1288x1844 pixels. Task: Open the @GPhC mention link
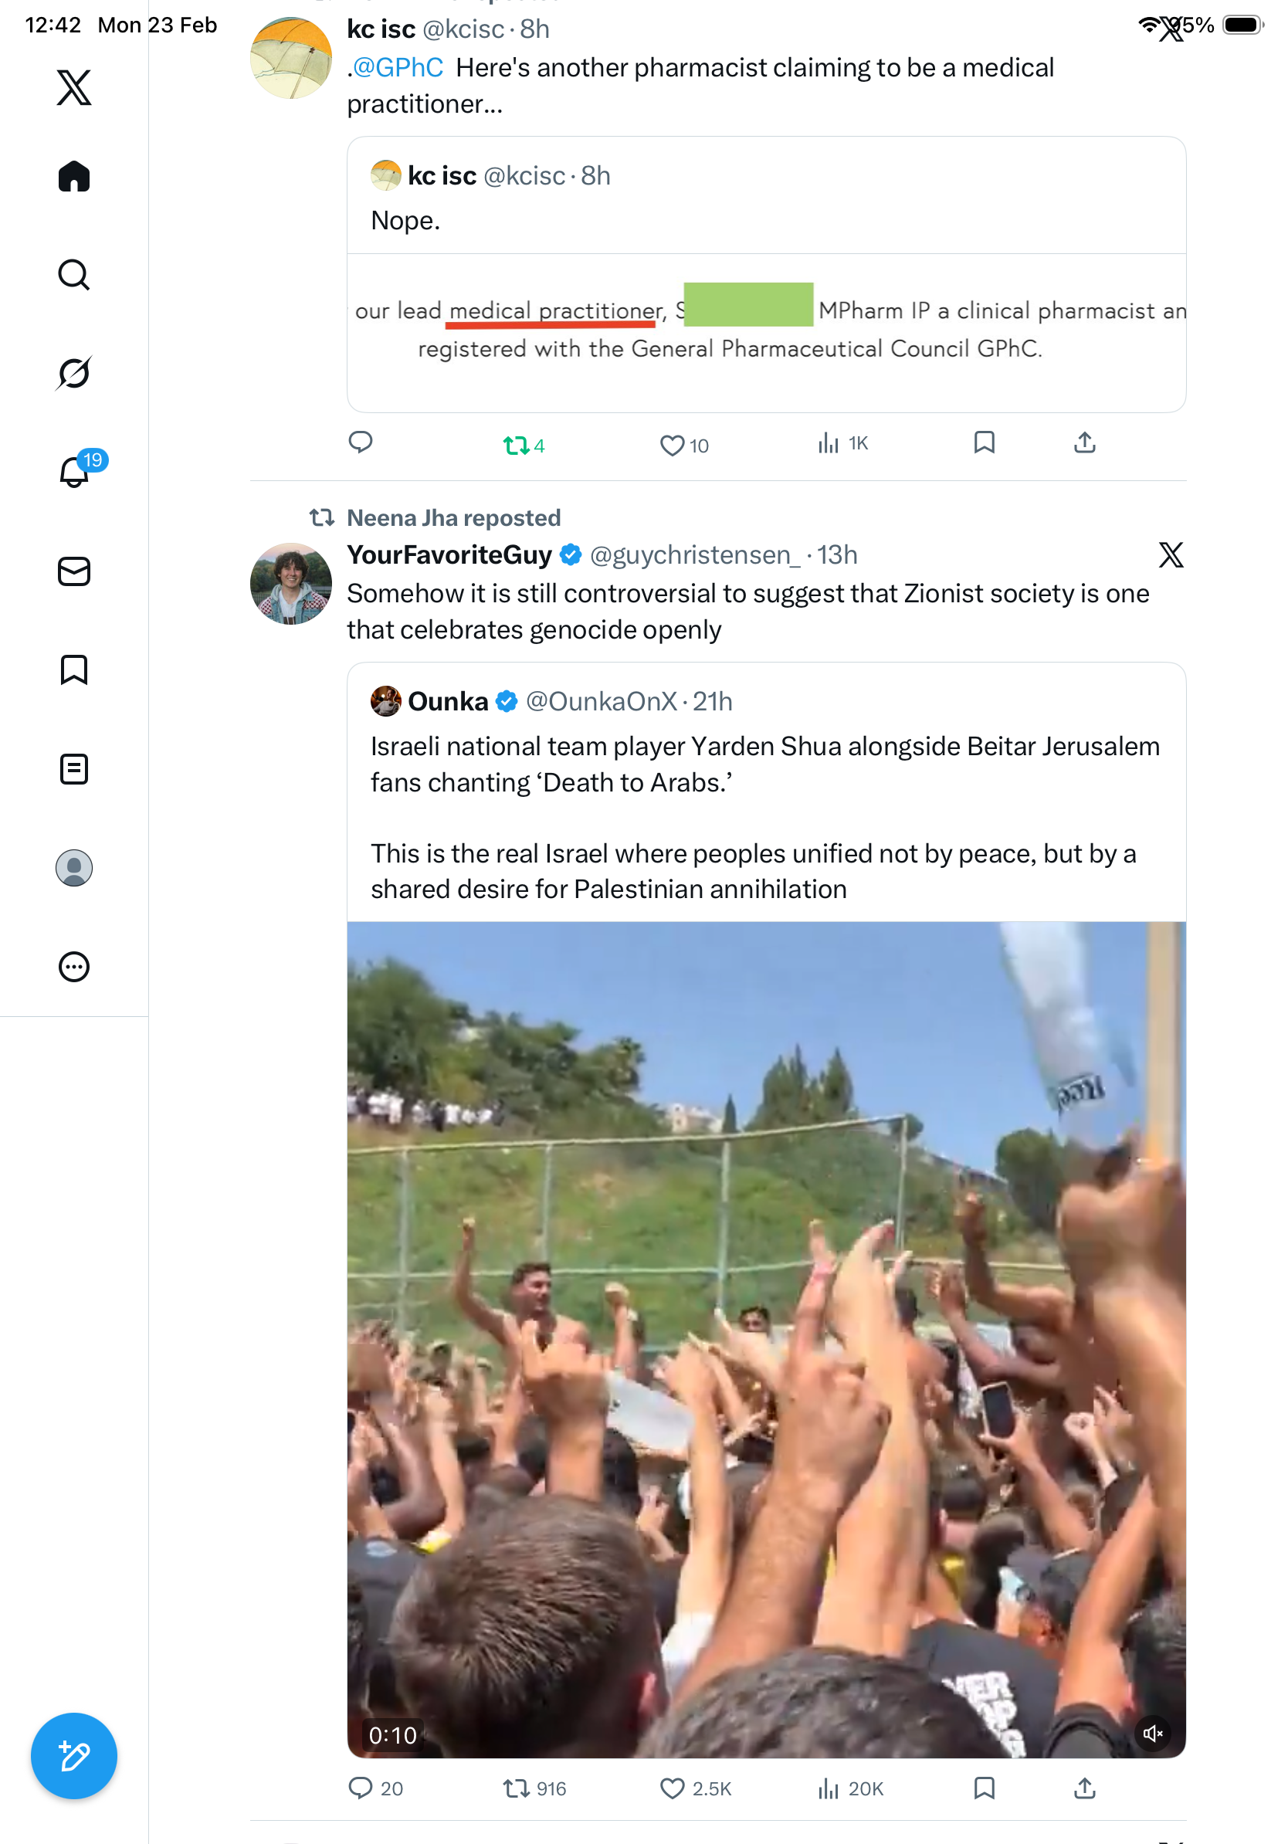pyautogui.click(x=398, y=68)
